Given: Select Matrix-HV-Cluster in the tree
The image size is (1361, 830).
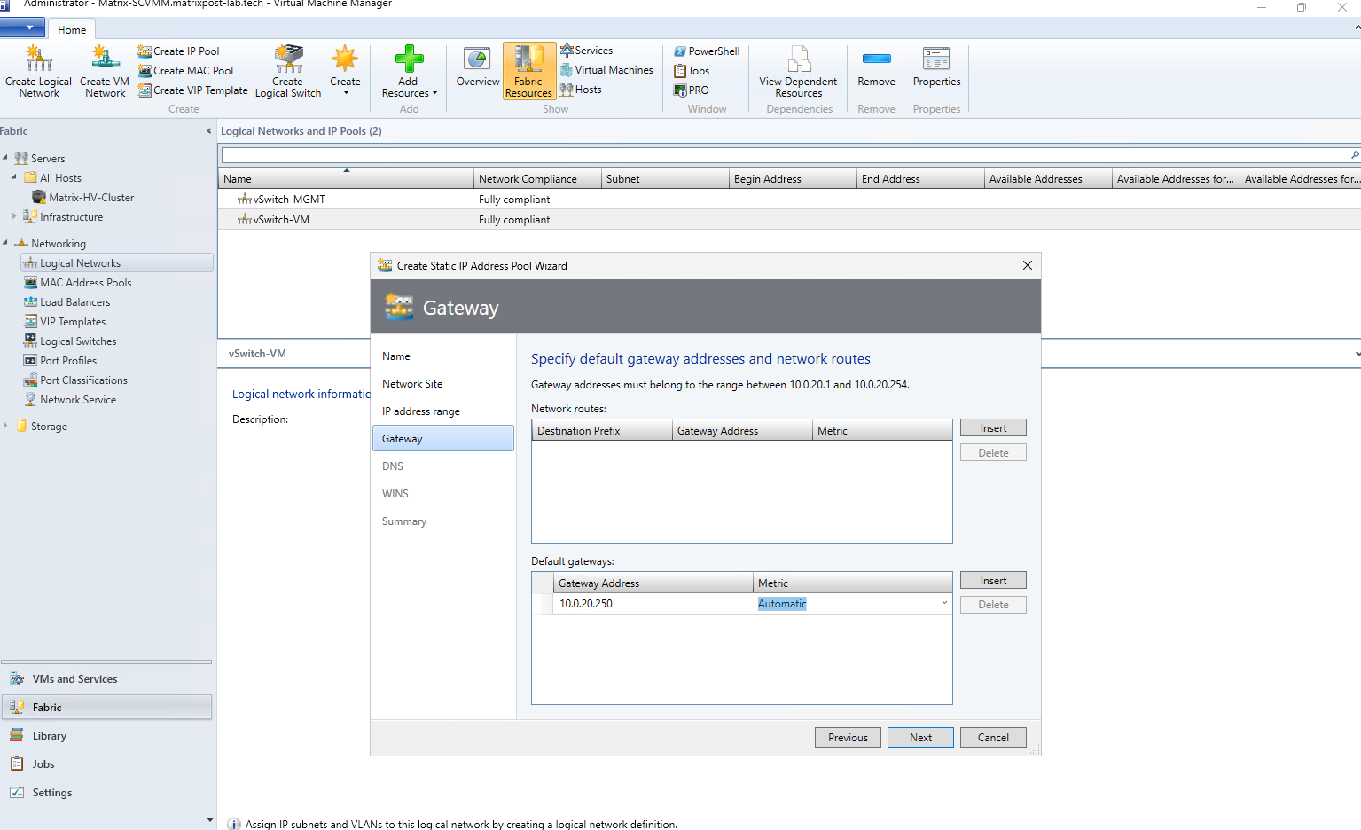Looking at the screenshot, I should [83, 198].
